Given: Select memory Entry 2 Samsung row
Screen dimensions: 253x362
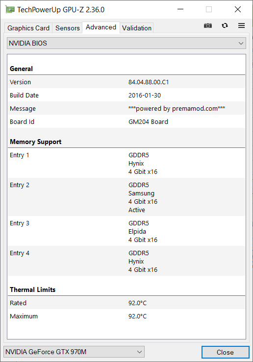Looking at the screenshot, I should (x=126, y=197).
